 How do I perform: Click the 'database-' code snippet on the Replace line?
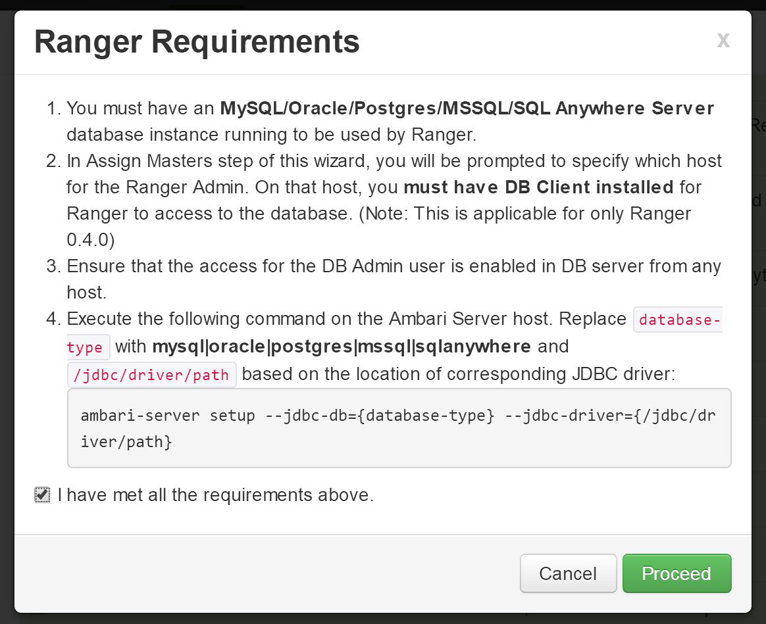coord(678,320)
